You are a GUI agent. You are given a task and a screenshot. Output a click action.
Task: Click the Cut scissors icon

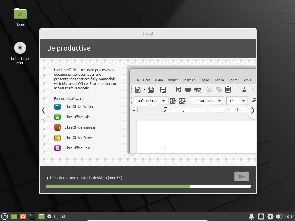tap(209, 90)
